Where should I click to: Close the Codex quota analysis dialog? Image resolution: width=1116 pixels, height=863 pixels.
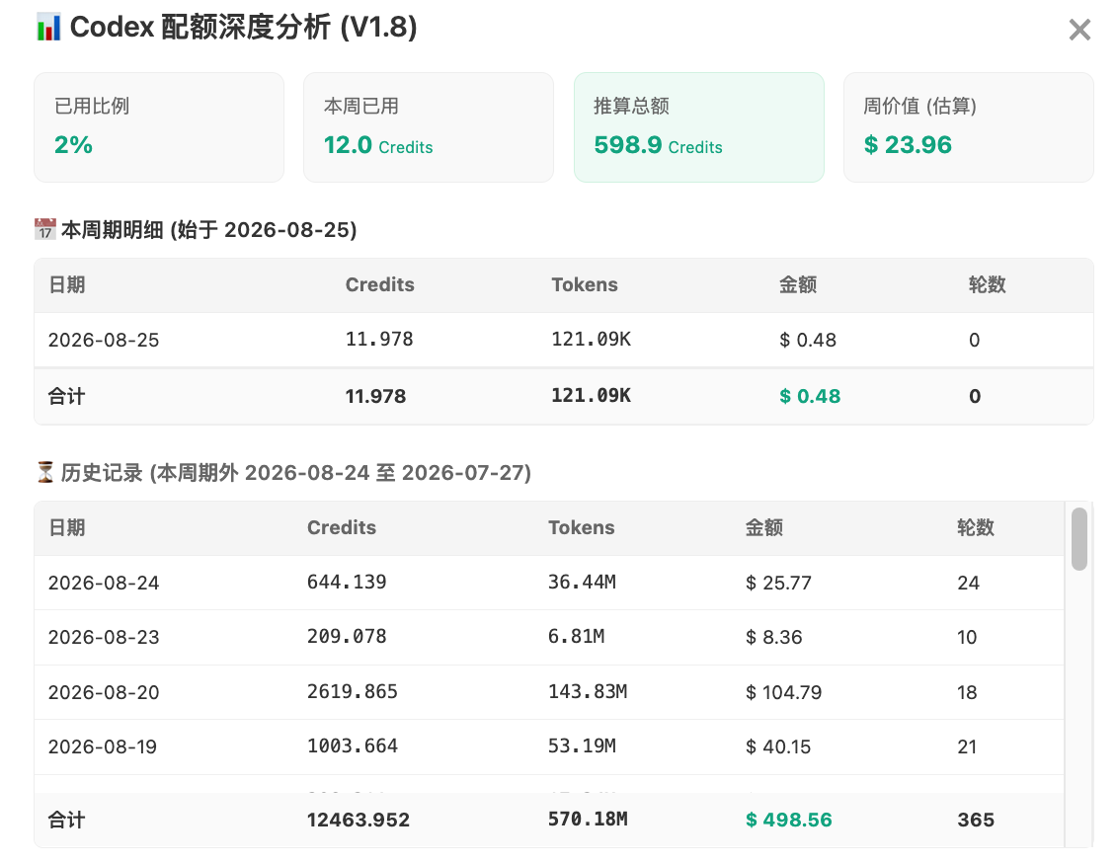pyautogui.click(x=1079, y=30)
